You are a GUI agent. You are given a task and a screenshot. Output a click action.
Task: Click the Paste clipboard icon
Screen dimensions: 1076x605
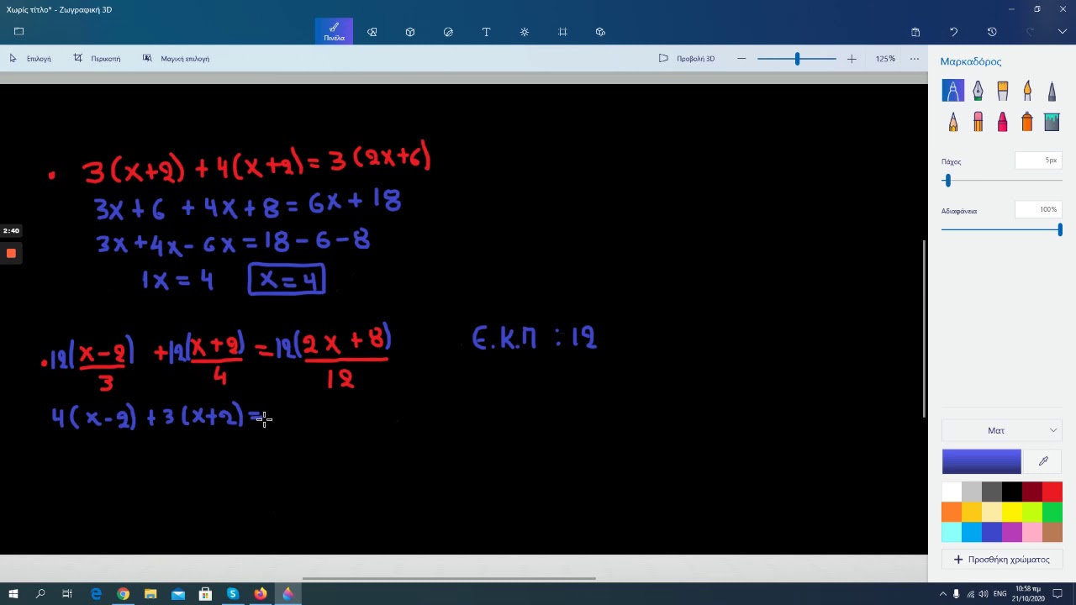[x=915, y=32]
